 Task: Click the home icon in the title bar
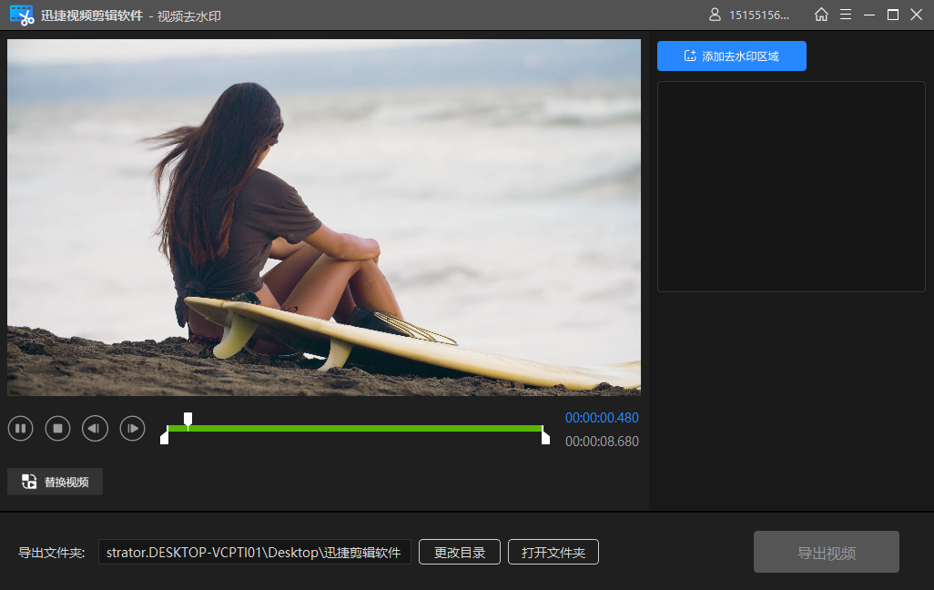point(821,15)
